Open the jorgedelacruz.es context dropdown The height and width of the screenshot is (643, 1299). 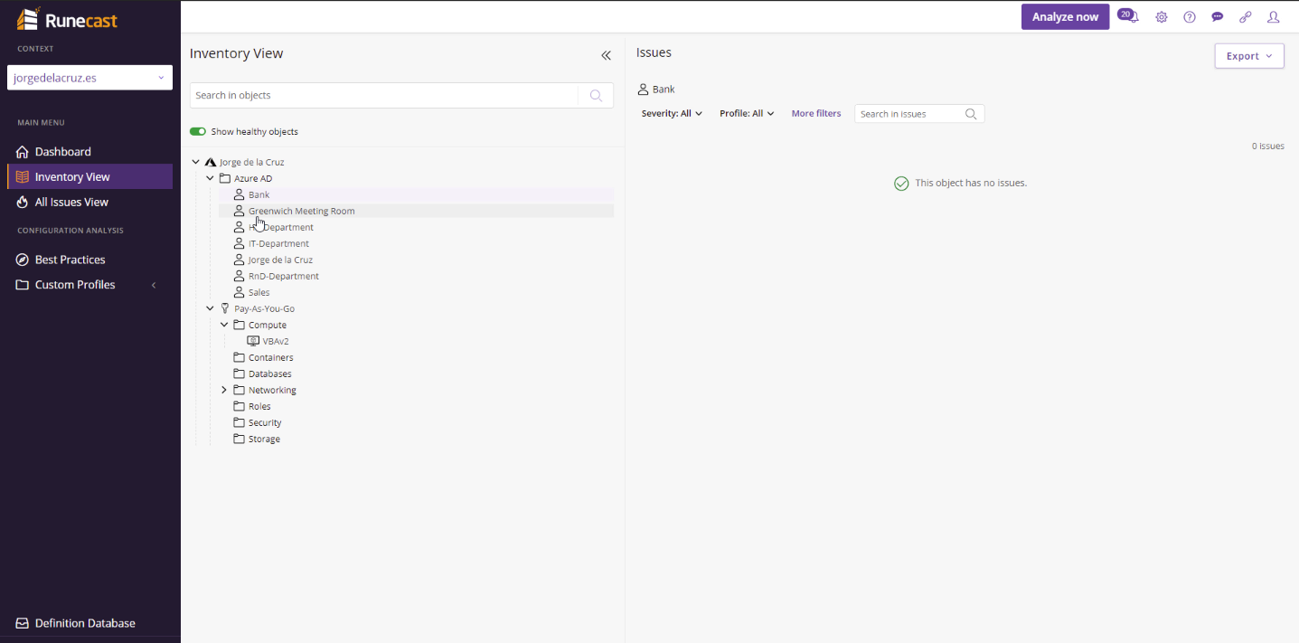pos(89,78)
